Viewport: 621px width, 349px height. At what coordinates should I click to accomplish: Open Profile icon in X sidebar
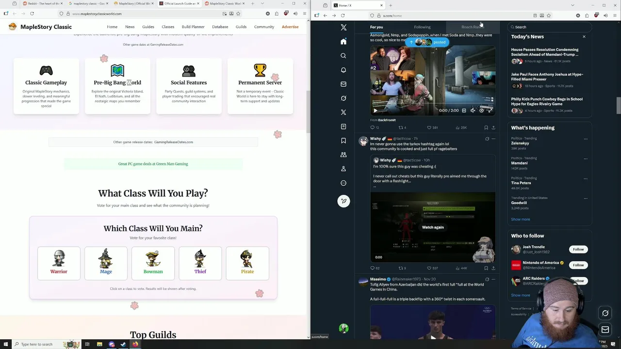click(x=343, y=169)
